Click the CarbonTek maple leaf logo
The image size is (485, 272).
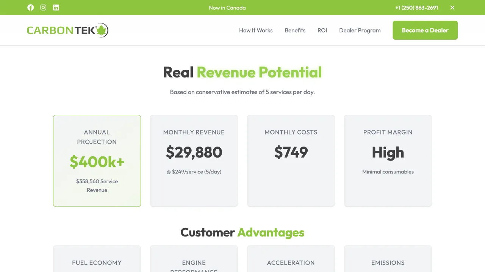(100, 30)
